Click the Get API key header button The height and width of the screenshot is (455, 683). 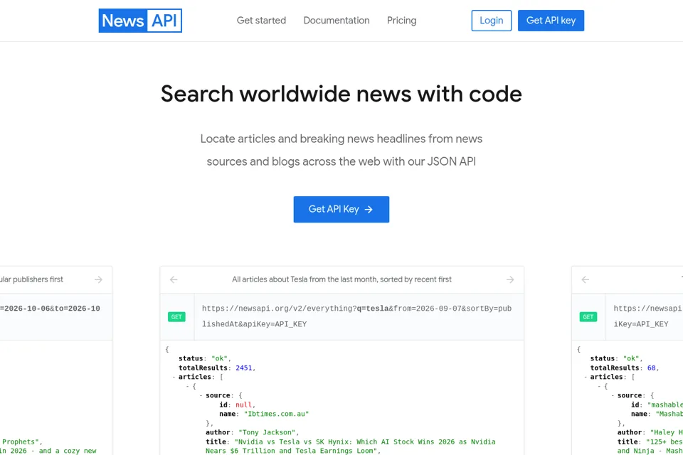point(551,21)
